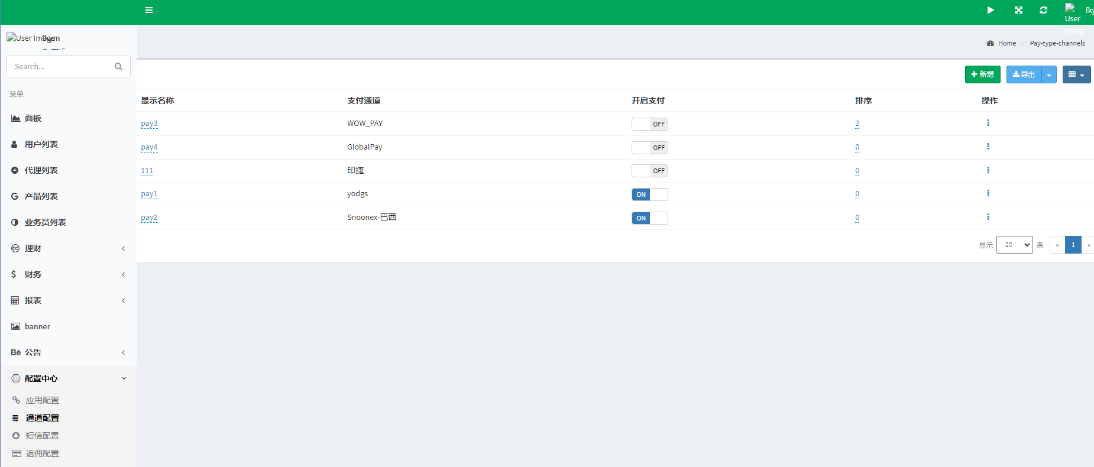Turn off payment switch for yodgs

pyautogui.click(x=649, y=194)
